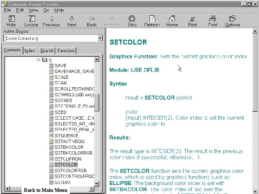Image resolution: width=259 pixels, height=194 pixels.
Task: Click the Active Subset combo box field
Action: coord(53,38)
